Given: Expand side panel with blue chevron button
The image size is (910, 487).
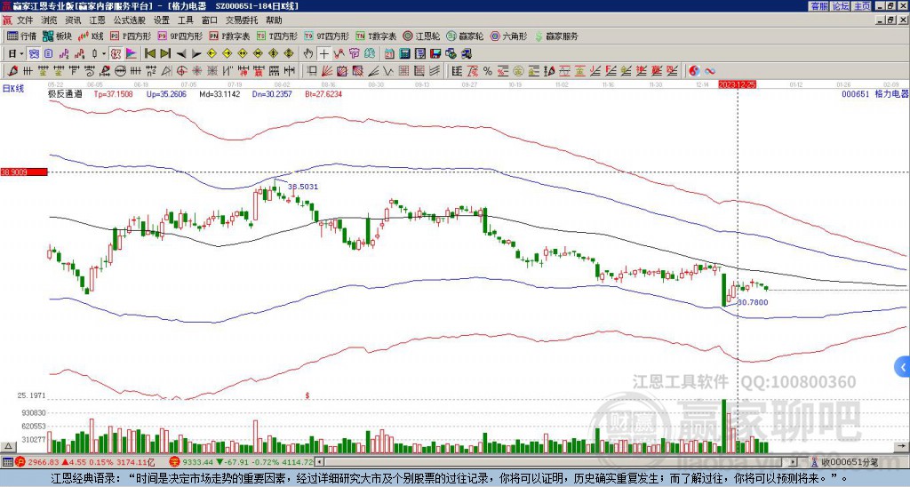Looking at the screenshot, I should (x=902, y=367).
